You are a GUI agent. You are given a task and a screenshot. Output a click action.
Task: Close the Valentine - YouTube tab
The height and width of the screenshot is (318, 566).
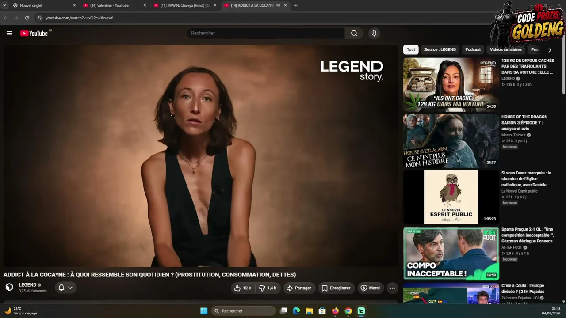point(145,5)
